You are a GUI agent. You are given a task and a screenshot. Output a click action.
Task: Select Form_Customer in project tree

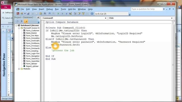point(32,31)
